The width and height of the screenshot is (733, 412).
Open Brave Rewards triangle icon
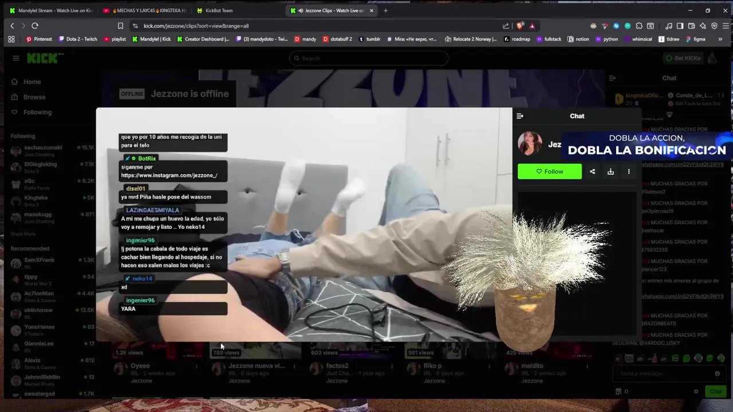(532, 26)
